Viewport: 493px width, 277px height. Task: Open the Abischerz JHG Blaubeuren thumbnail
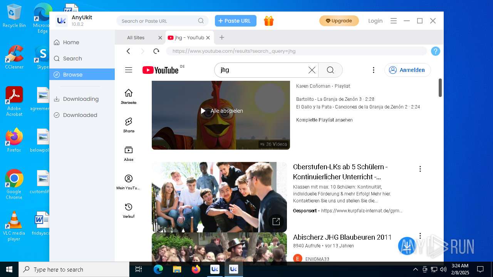point(219,247)
